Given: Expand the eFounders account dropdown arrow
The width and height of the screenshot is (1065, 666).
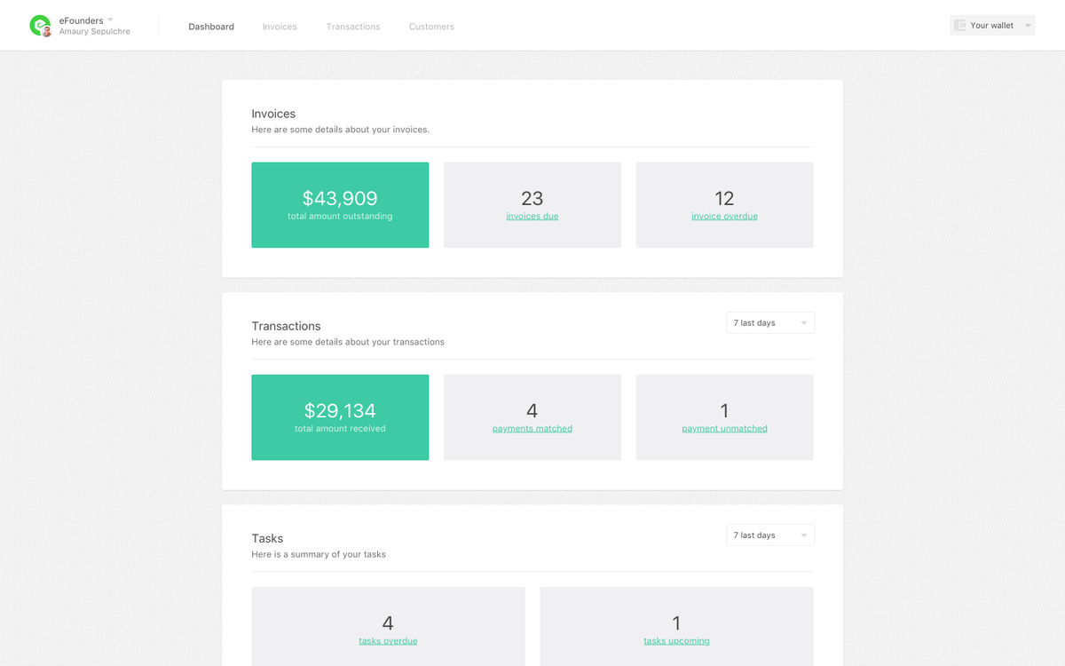Looking at the screenshot, I should pos(110,20).
